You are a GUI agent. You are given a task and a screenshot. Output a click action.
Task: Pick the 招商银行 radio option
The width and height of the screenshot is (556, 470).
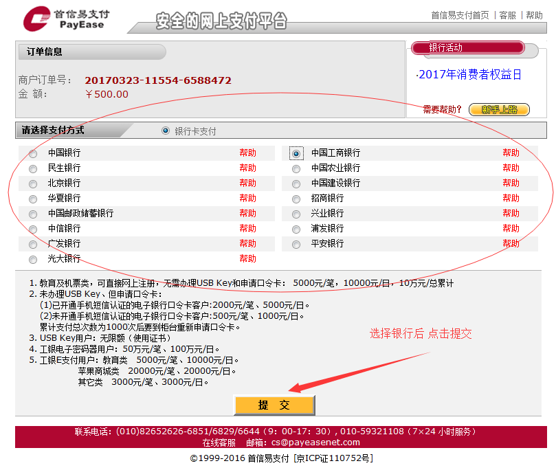pyautogui.click(x=296, y=199)
